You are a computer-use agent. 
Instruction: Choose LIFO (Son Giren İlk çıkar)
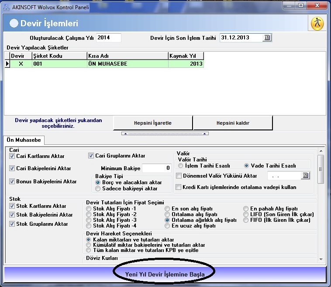(x=246, y=214)
